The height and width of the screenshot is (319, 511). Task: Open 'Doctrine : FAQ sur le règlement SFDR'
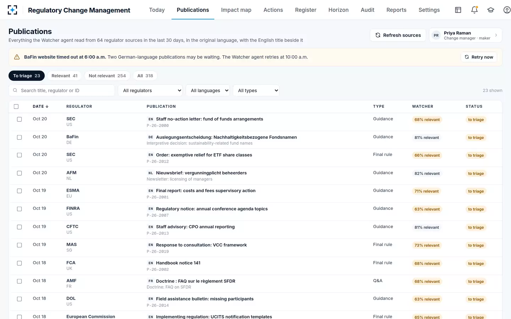(196, 281)
